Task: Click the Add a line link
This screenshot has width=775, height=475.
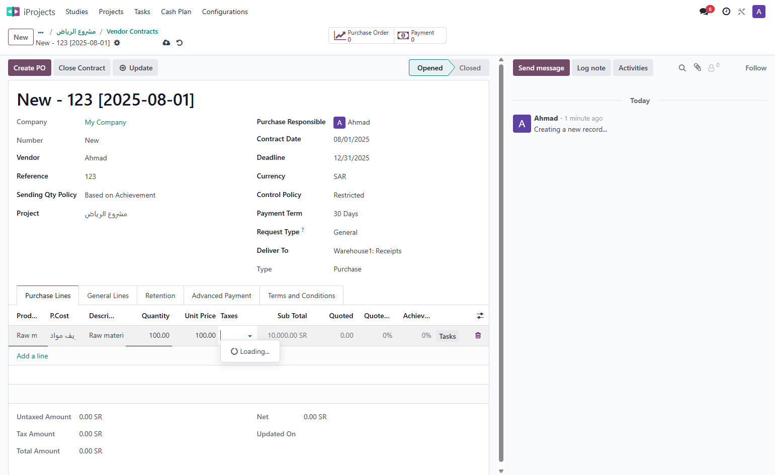Action: [33, 356]
